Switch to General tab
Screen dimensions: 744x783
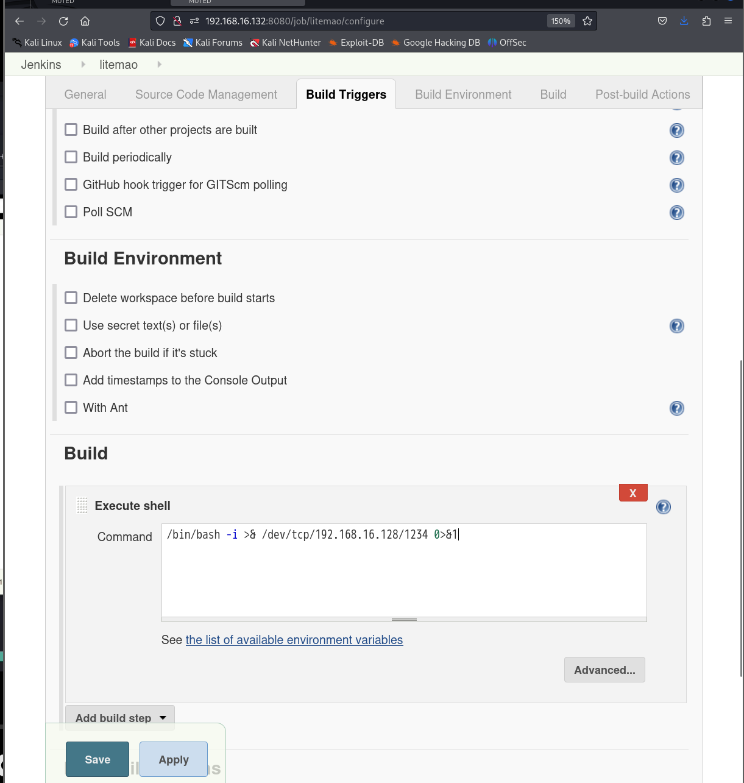(x=85, y=94)
